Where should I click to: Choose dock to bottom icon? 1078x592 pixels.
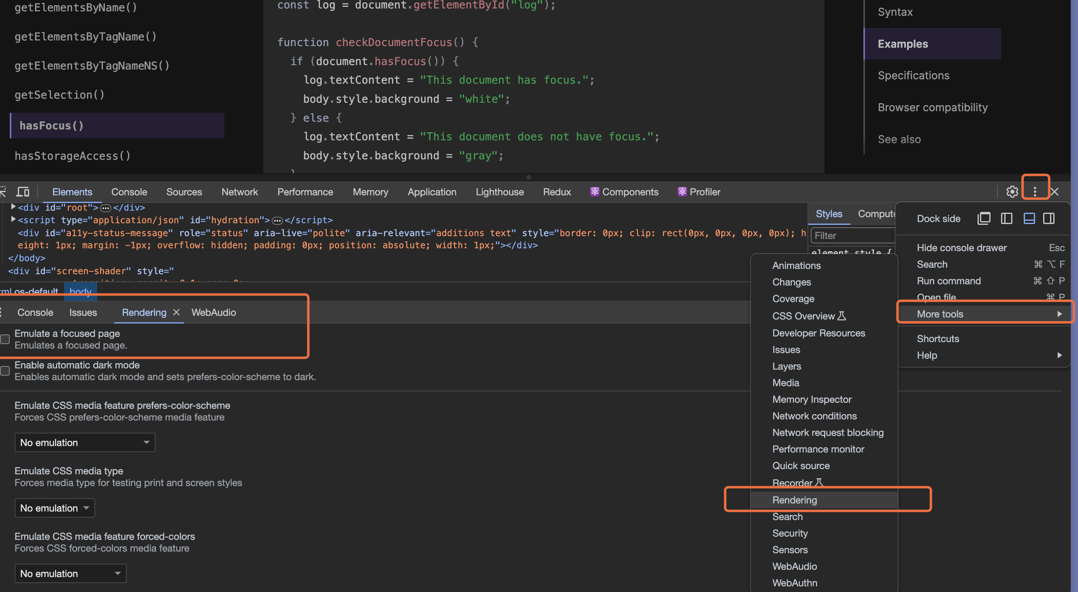pos(1029,218)
